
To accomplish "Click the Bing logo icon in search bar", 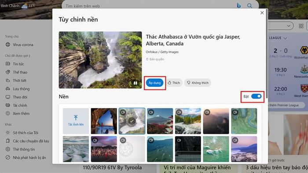I will [238, 6].
